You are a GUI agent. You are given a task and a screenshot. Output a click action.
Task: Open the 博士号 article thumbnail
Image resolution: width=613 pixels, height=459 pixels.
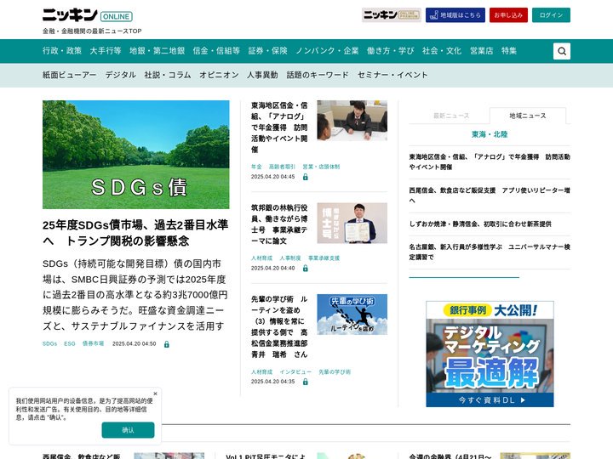click(x=352, y=223)
